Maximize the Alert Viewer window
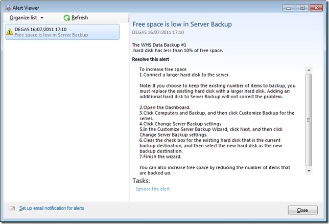The width and height of the screenshot is (329, 224). [x=302, y=7]
